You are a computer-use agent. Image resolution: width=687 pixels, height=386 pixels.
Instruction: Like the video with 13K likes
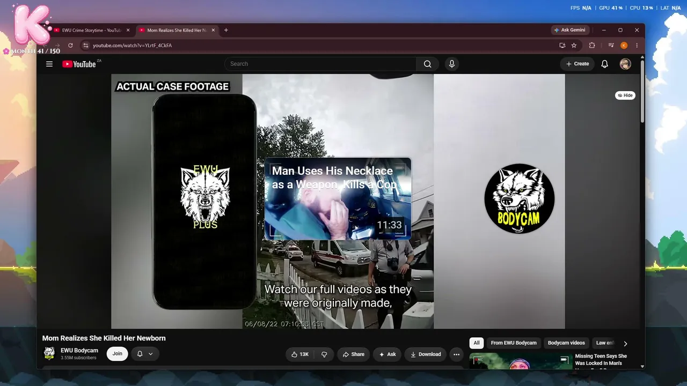point(300,354)
